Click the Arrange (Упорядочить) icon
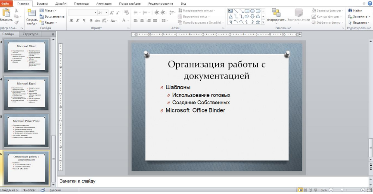Viewport: 373px width, 194px height. tap(276, 13)
